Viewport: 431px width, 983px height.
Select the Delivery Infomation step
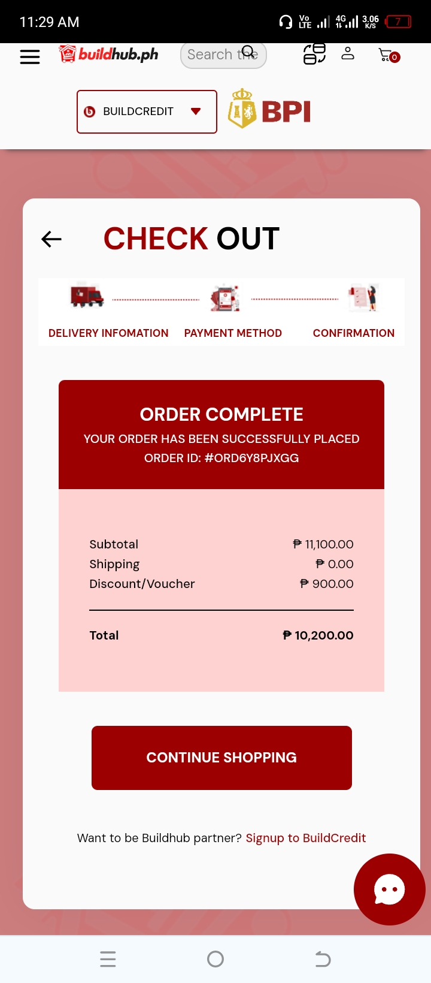pos(108,333)
